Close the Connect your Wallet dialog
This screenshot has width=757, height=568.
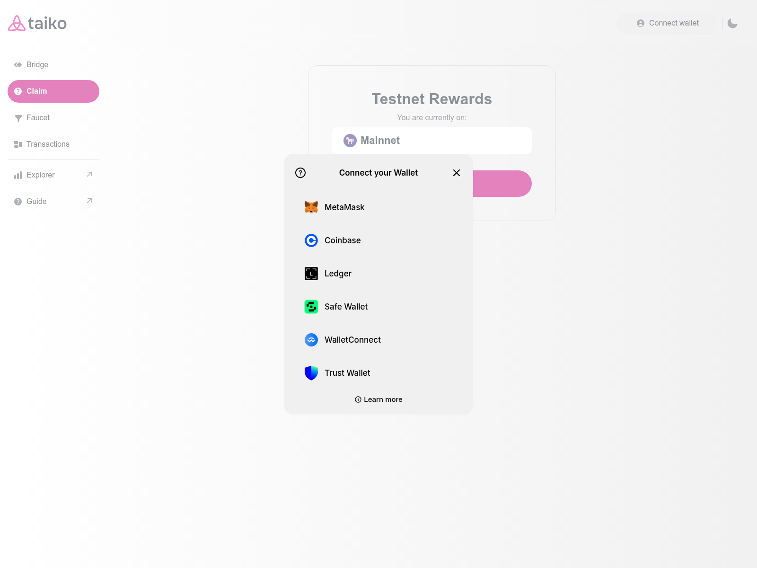[457, 173]
